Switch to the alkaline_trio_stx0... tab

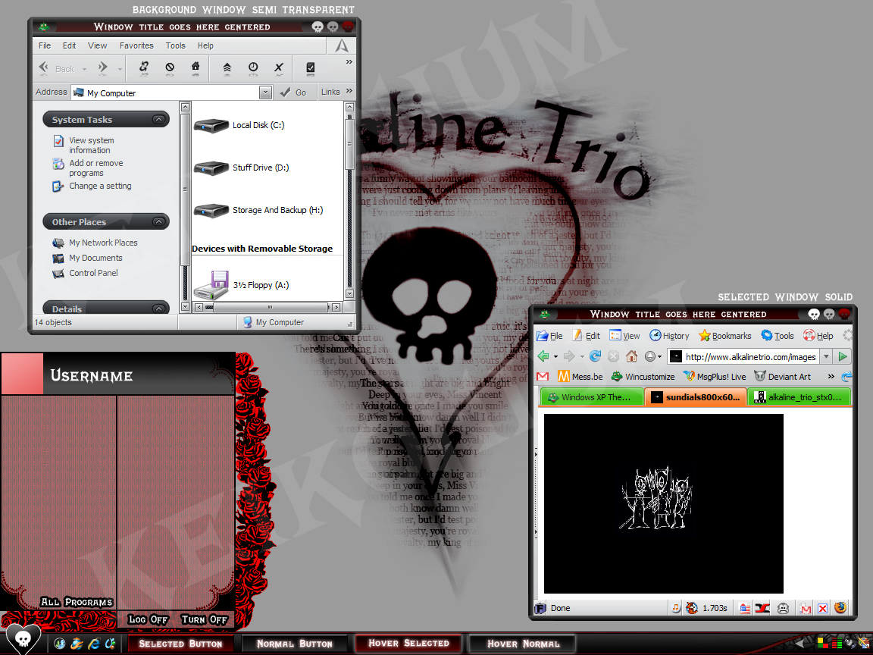click(799, 397)
